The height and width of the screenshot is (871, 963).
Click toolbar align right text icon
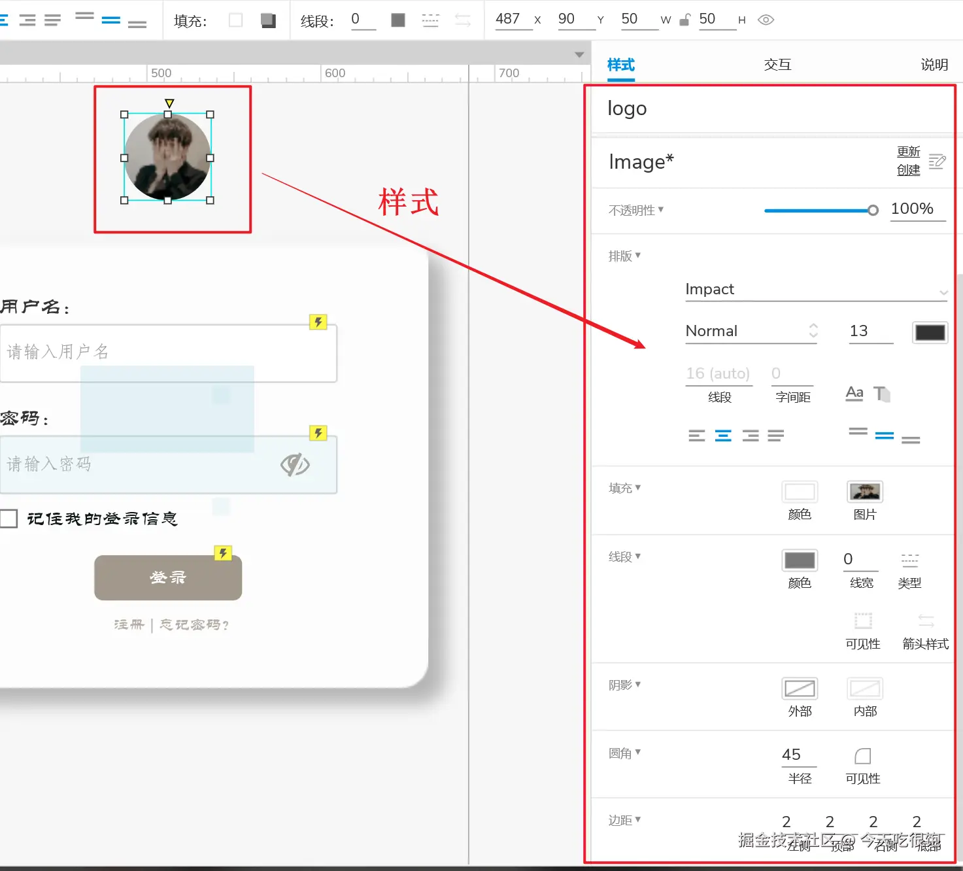(27, 20)
